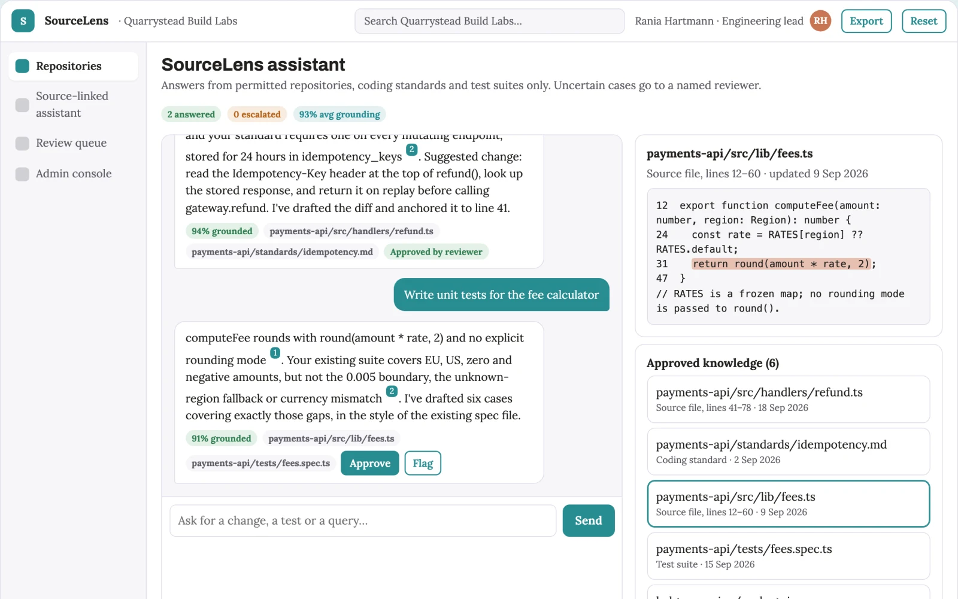The height and width of the screenshot is (599, 958).
Task: Click the "Write unit tests for the fee calculator" message
Action: pyautogui.click(x=502, y=295)
